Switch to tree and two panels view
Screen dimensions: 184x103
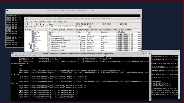[x=110, y=24]
